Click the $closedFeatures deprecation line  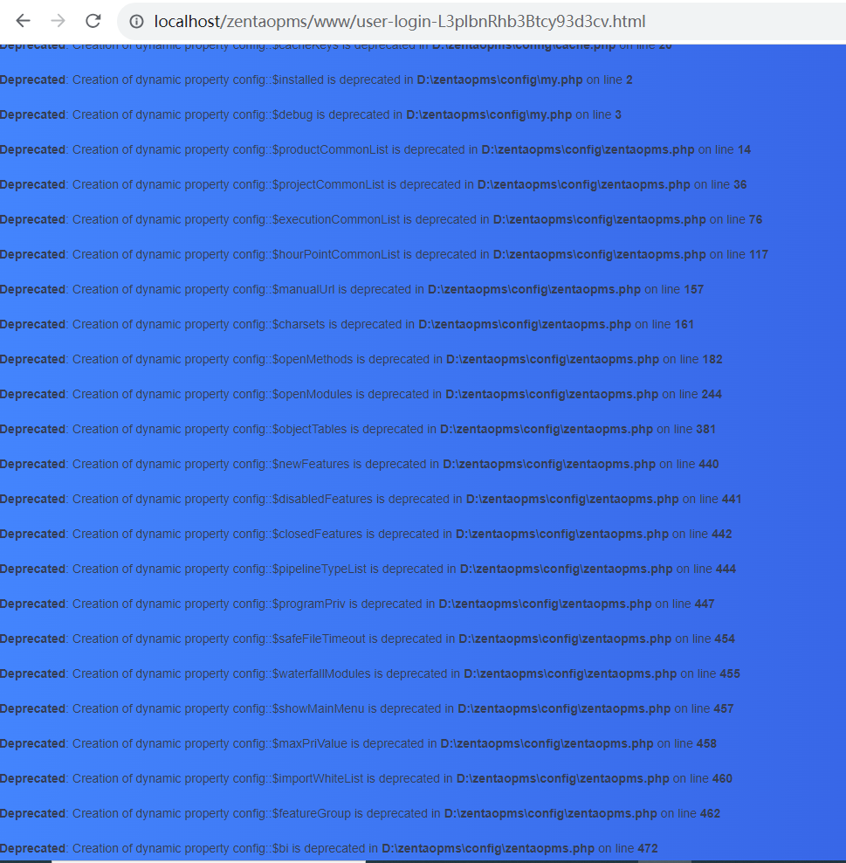366,535
